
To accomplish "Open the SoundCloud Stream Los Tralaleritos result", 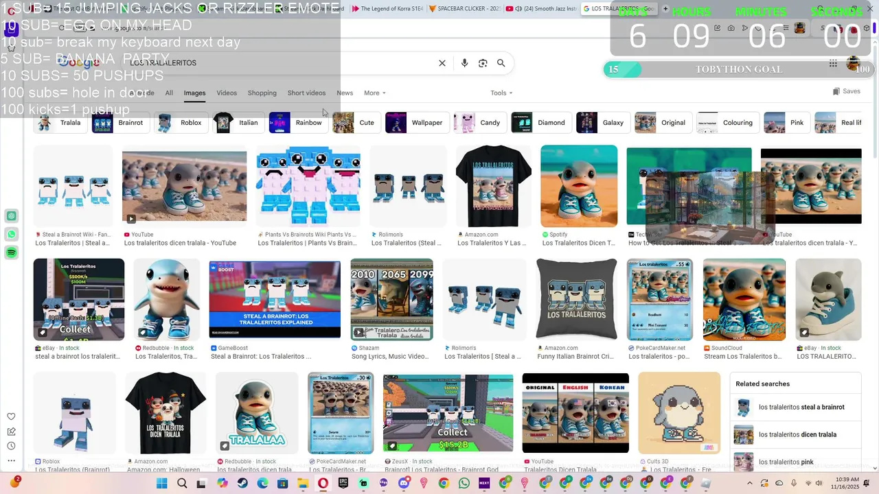I will tap(744, 299).
